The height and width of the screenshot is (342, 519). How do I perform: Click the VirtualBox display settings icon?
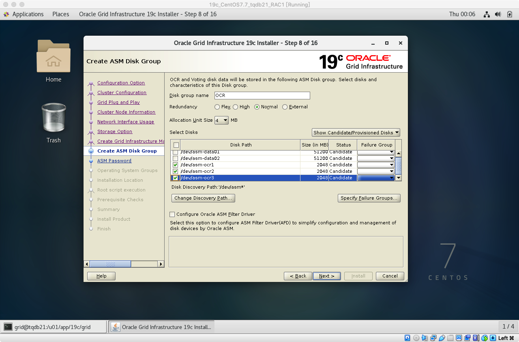pos(459,338)
